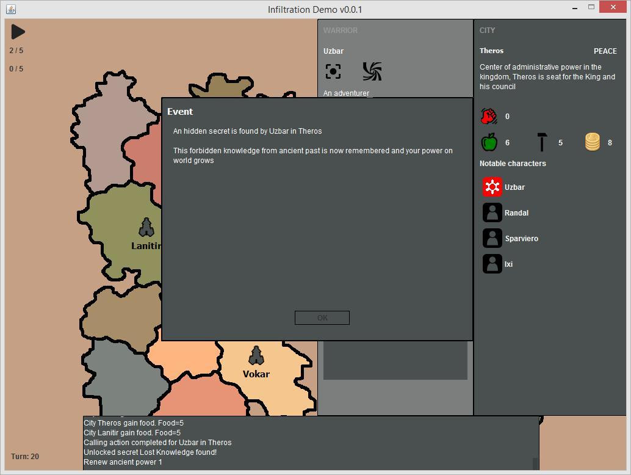Screen dimensions: 631x475
Task: Click the 2 / 5 counter
Action: coord(16,50)
